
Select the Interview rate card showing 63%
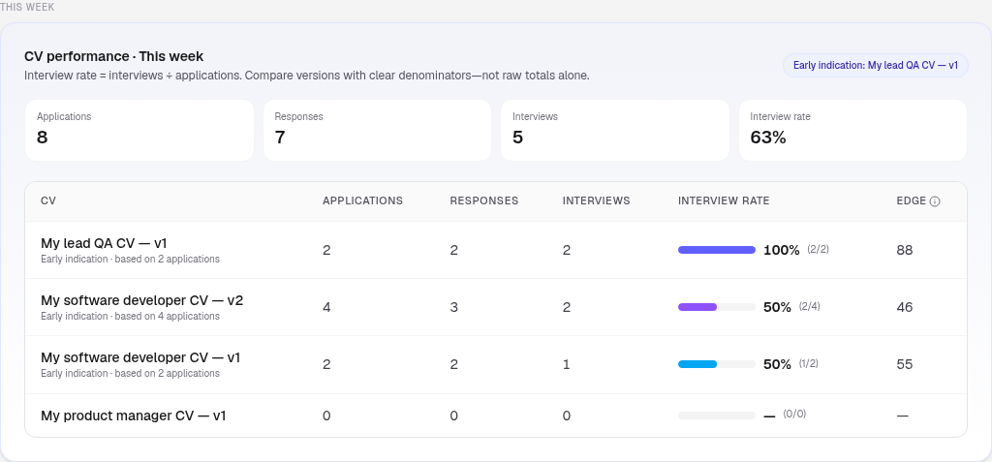[852, 131]
